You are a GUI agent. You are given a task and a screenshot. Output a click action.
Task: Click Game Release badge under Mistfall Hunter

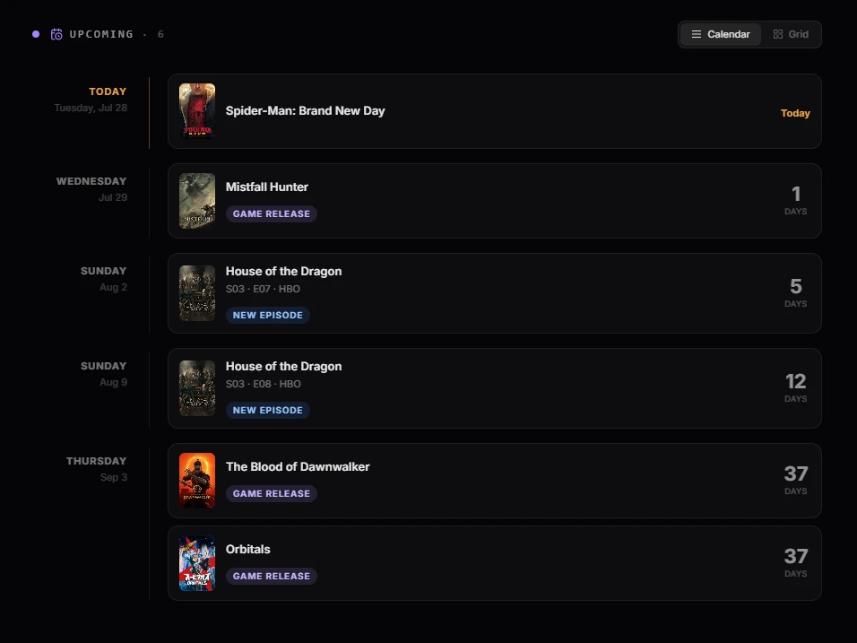[271, 213]
